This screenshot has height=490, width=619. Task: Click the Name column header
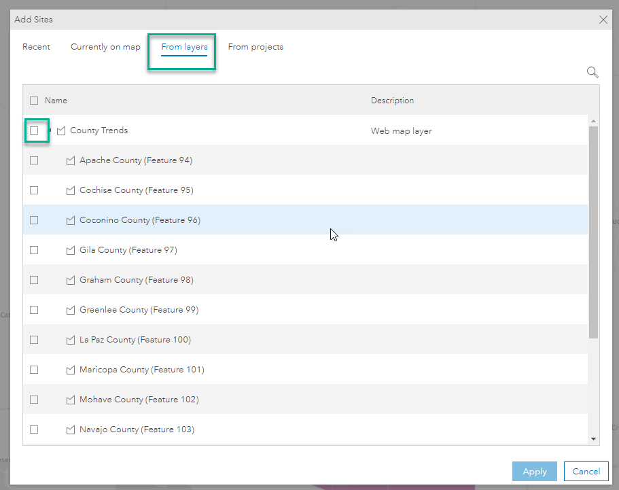pos(56,101)
